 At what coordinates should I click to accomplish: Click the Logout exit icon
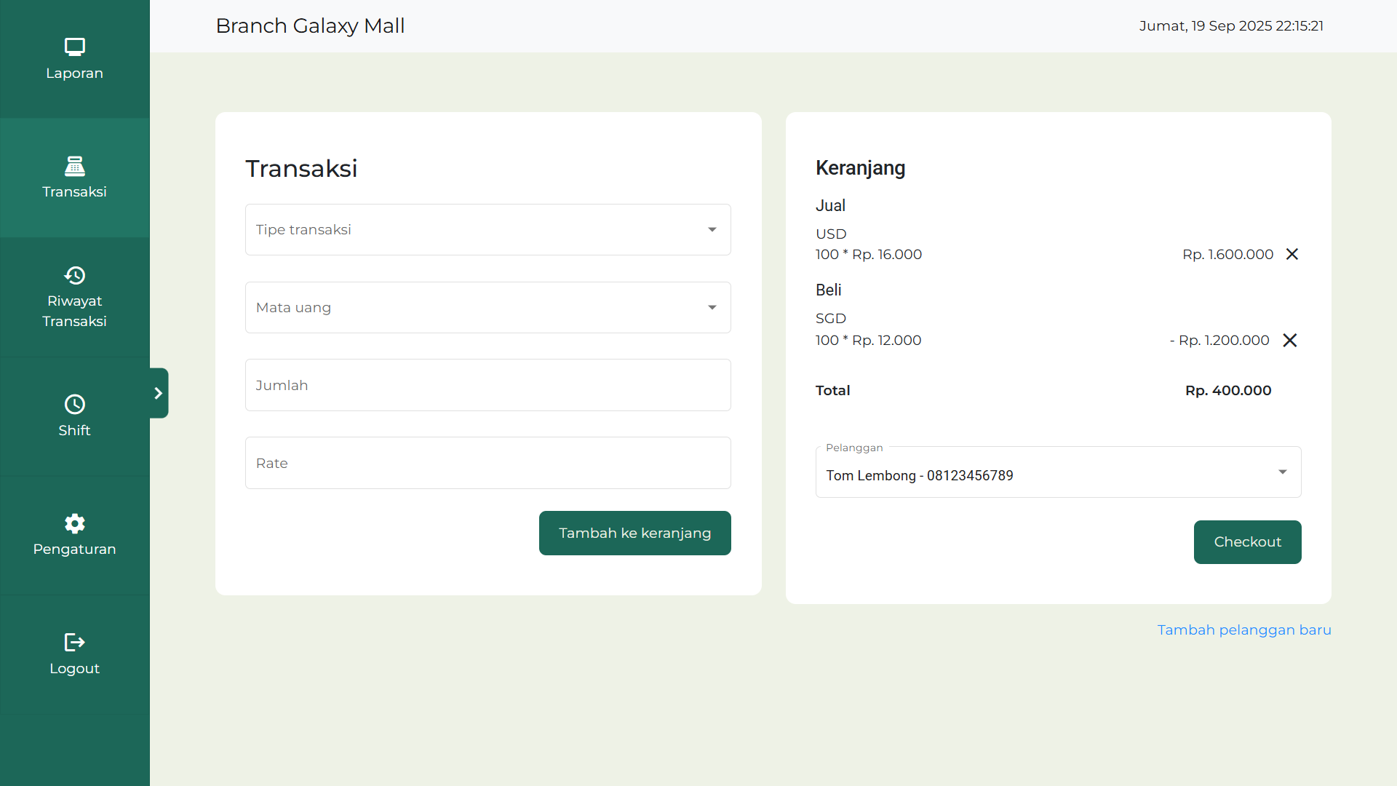[75, 642]
